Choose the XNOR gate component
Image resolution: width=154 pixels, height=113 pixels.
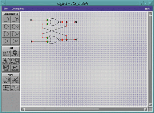[x=15, y=34]
